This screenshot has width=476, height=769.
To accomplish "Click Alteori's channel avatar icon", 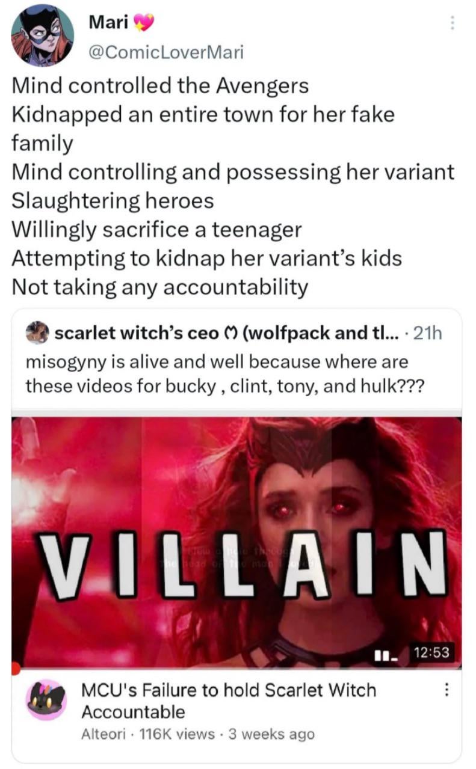I will [47, 700].
